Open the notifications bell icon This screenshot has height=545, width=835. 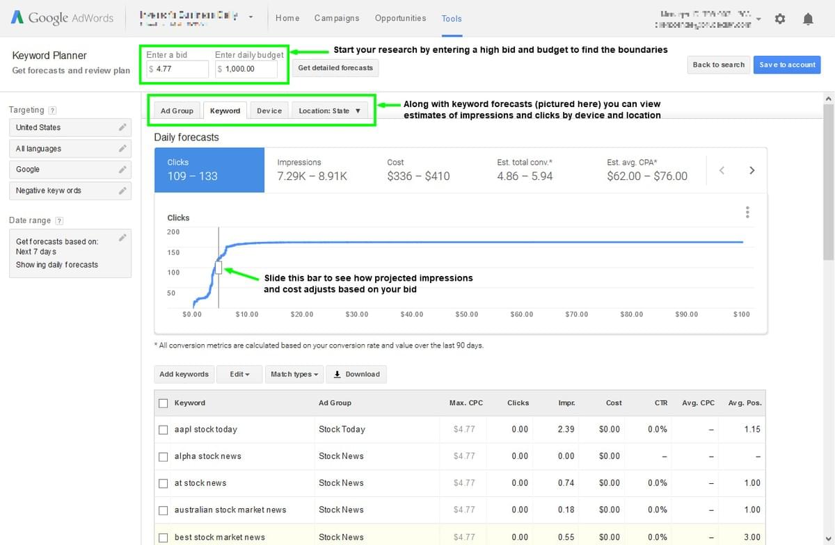coord(808,19)
